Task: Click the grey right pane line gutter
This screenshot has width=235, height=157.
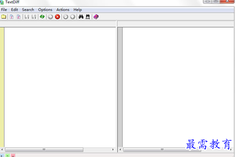Action: (120, 87)
